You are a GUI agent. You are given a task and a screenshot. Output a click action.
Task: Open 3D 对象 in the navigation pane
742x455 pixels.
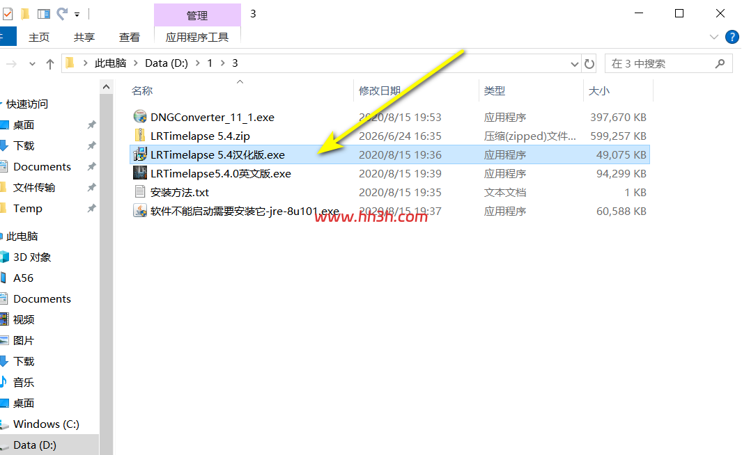coord(32,257)
